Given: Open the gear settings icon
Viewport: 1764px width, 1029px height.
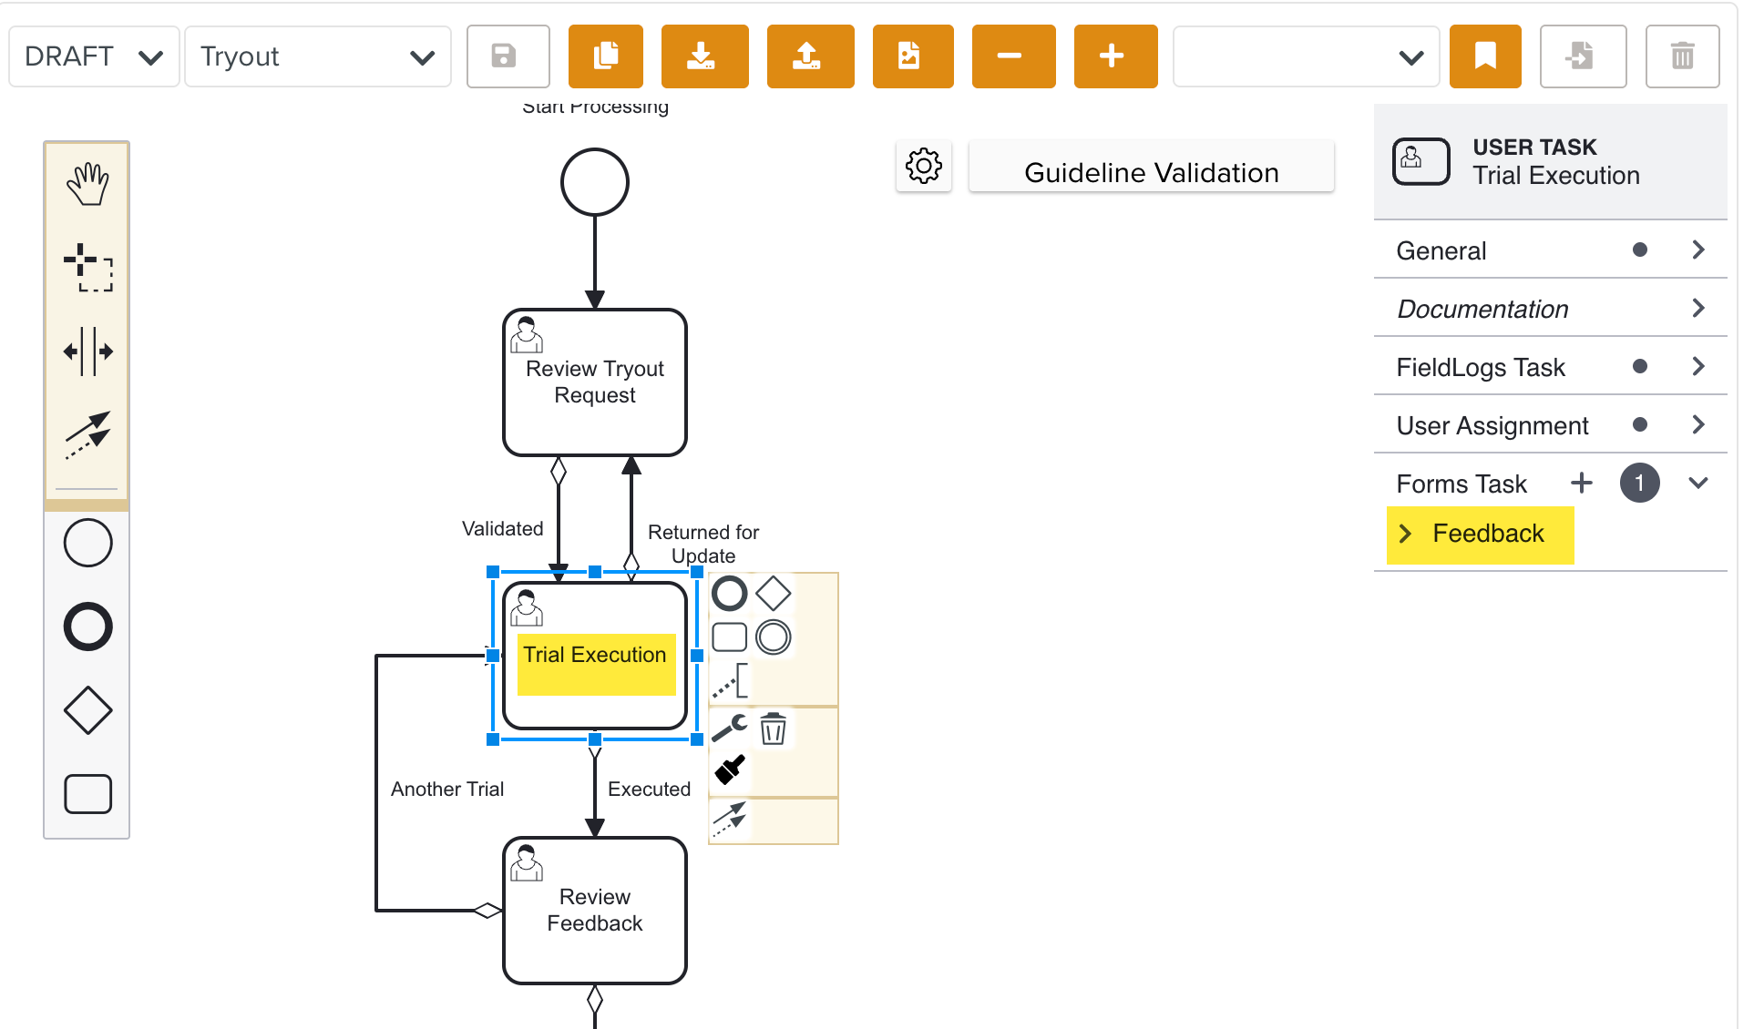Looking at the screenshot, I should pos(923,167).
